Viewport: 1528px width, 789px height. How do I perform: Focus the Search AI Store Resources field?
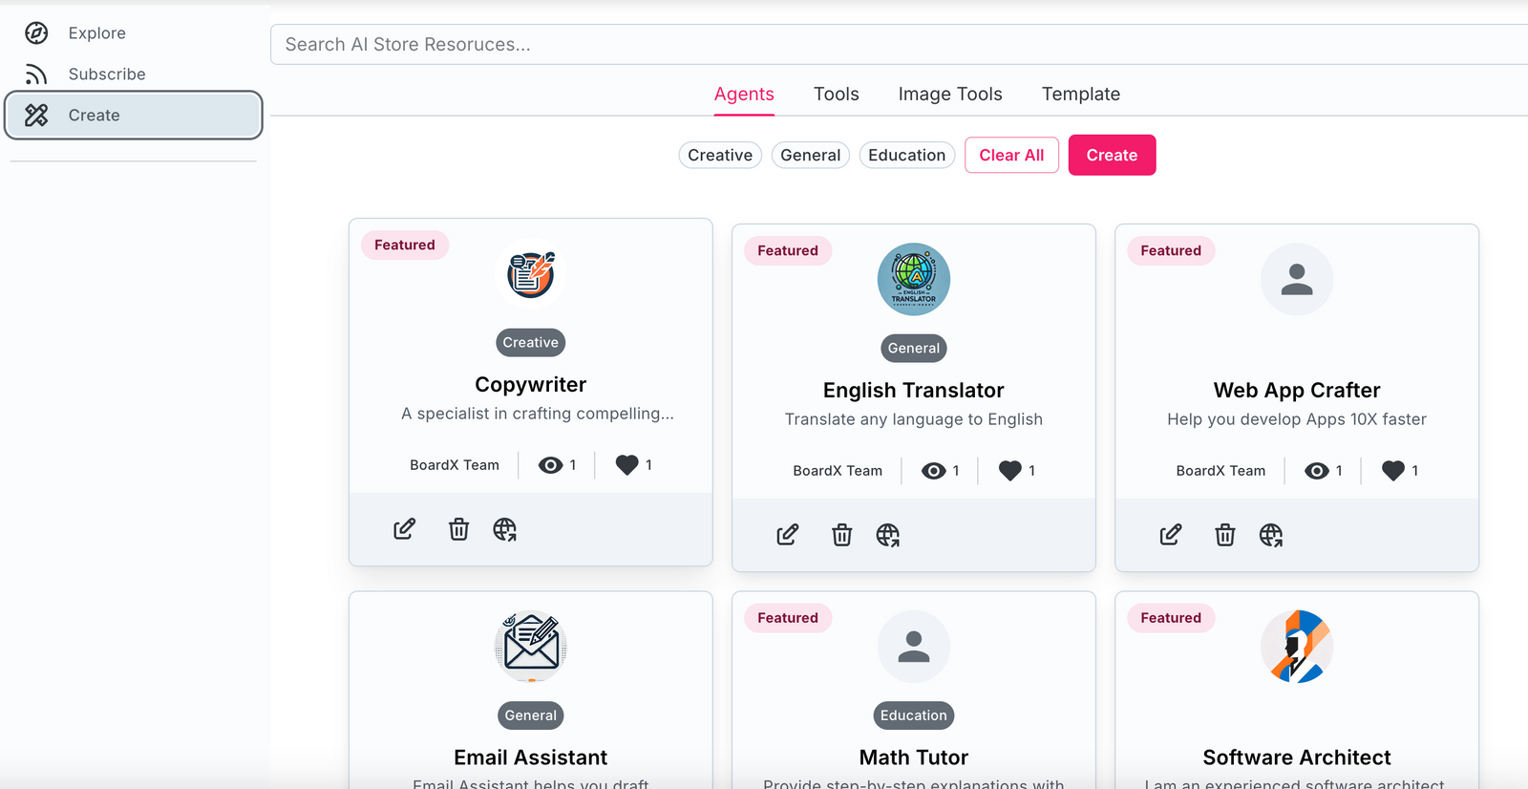[x=899, y=45]
